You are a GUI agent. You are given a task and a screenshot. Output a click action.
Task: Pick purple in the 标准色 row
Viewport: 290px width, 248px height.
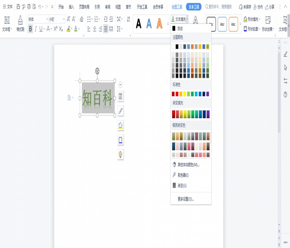208,94
